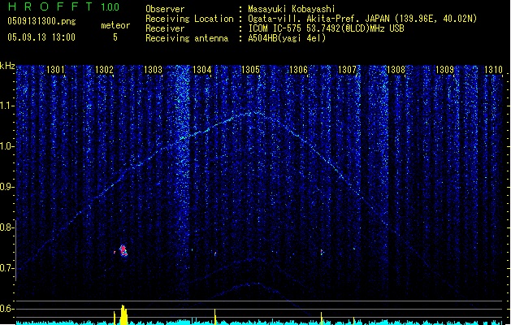The width and height of the screenshot is (511, 325).
Task: Click the tallest yellow power spike below the red echo
Action: pos(123,314)
